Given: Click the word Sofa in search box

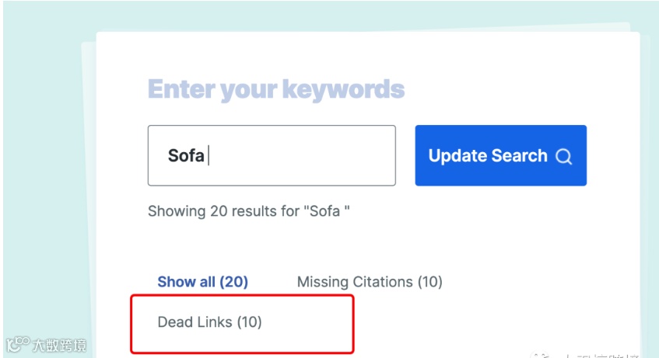Looking at the screenshot, I should 186,155.
